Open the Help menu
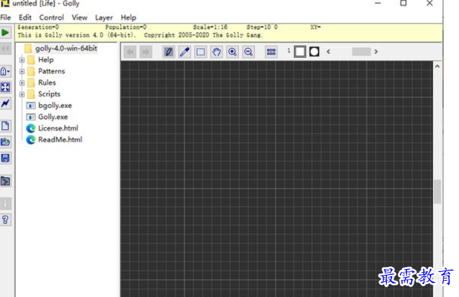The width and height of the screenshot is (459, 297). click(129, 18)
